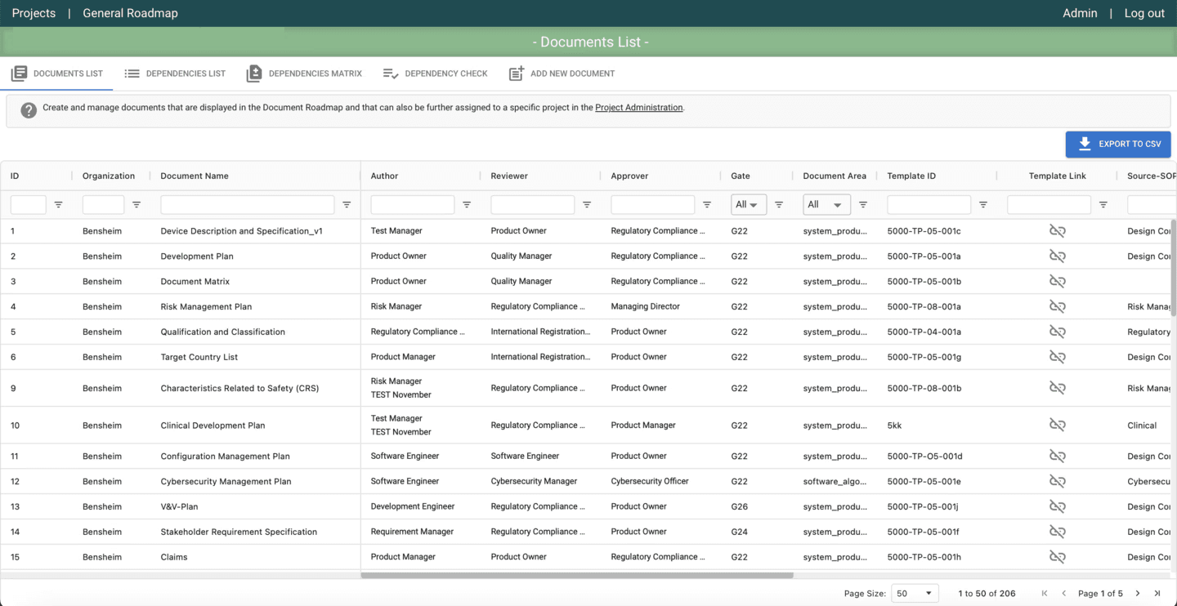The image size is (1177, 606).
Task: Click broken link icon for Target Country List
Action: [x=1058, y=357]
